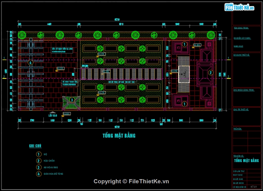This screenshot has height=191, width=263.
Task: Select the +0.800 elevation tag
Action: pyautogui.click(x=197, y=45)
